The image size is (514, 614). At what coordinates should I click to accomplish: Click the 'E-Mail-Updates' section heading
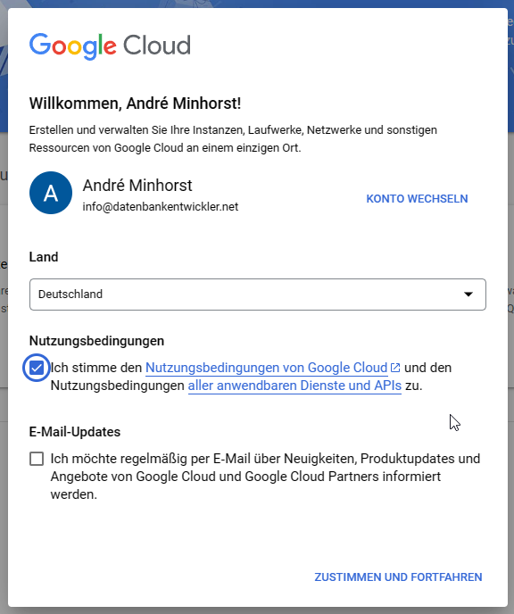[x=75, y=432]
